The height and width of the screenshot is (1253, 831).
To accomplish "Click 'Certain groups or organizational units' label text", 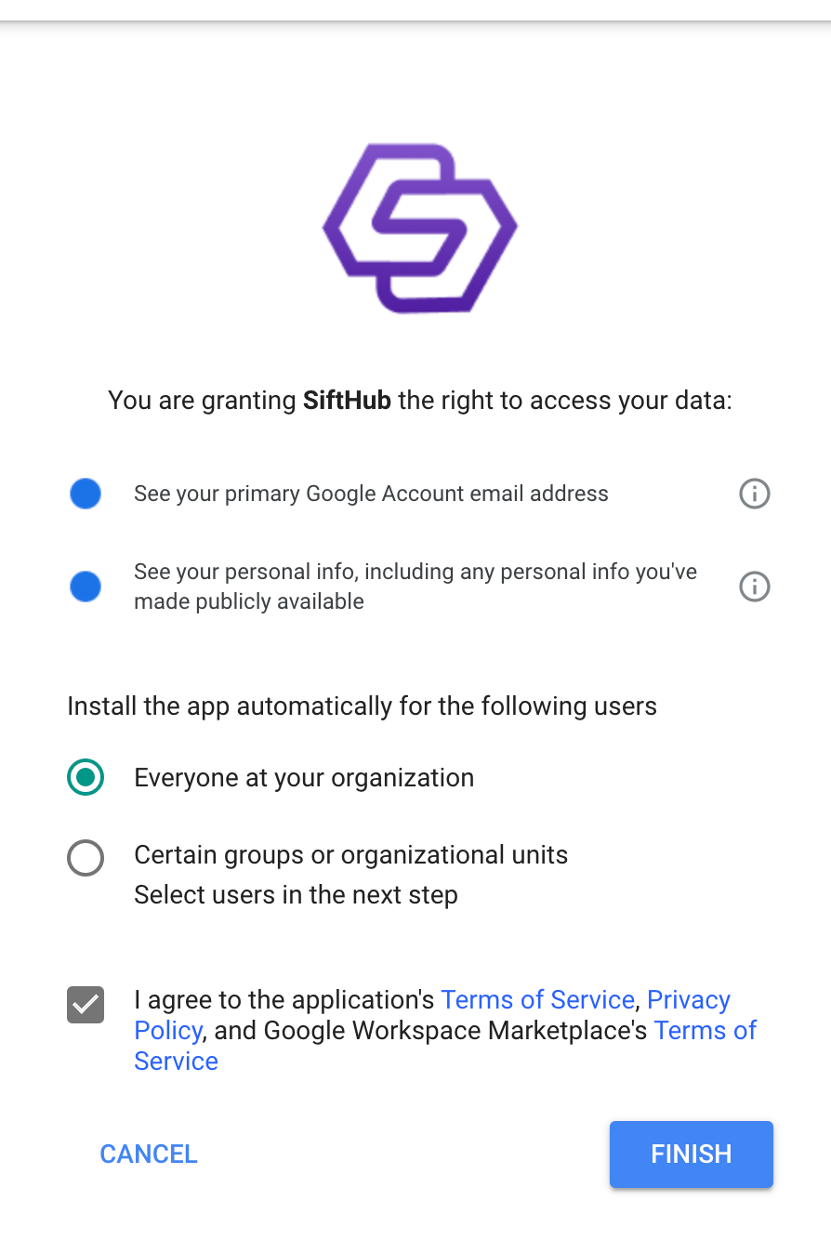I will 350,855.
